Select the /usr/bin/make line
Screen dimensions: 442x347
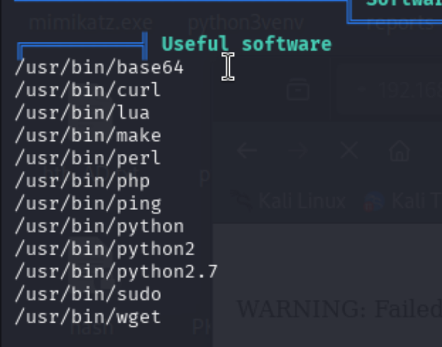tap(88, 136)
